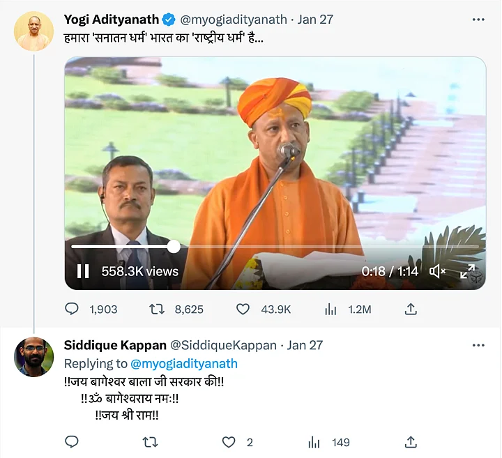The width and height of the screenshot is (502, 458).
Task: Reply to Siddique Kappan's comment
Action: 72,442
